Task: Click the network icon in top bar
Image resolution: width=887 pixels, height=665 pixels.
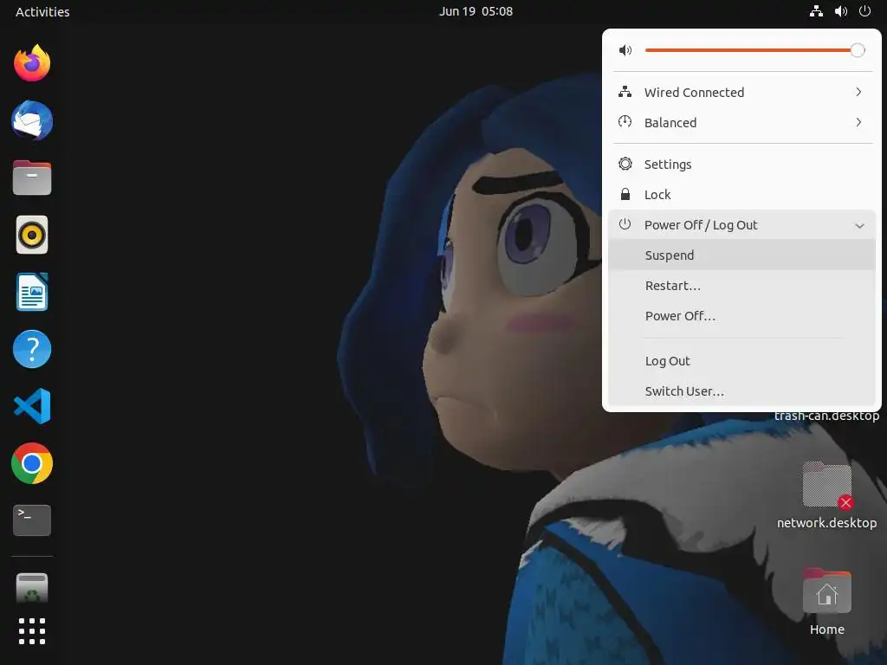Action: tap(816, 11)
